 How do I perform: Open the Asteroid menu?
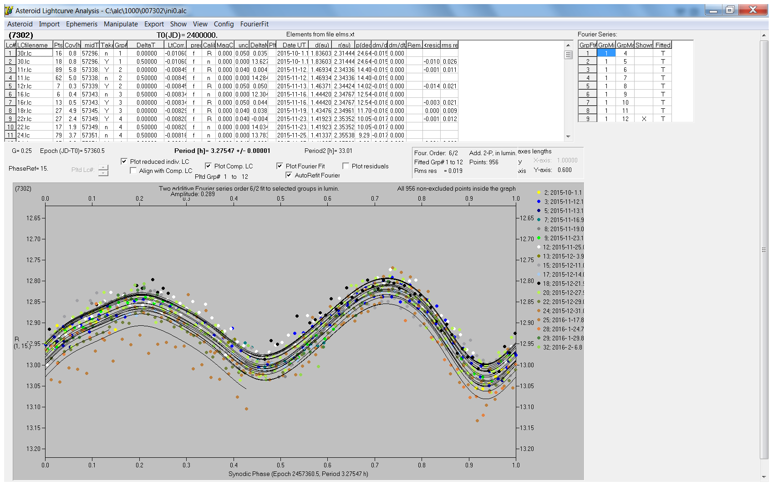[x=20, y=24]
